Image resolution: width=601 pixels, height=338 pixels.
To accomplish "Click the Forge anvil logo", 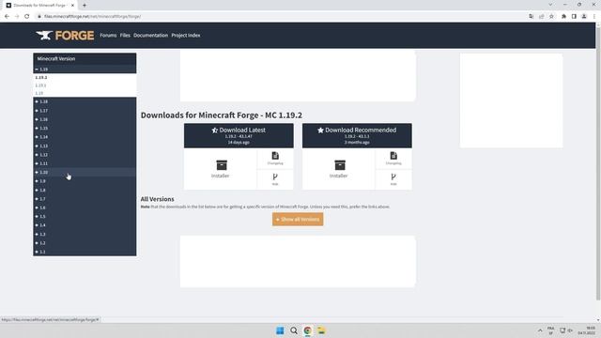I will [x=65, y=36].
